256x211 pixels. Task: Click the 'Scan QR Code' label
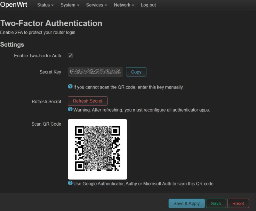[x=46, y=124]
